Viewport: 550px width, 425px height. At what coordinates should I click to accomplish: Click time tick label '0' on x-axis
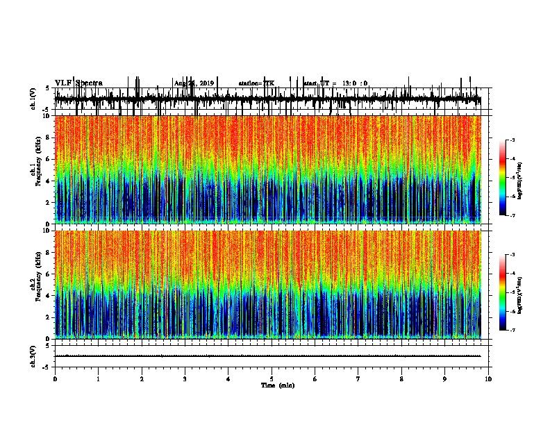tap(55, 379)
